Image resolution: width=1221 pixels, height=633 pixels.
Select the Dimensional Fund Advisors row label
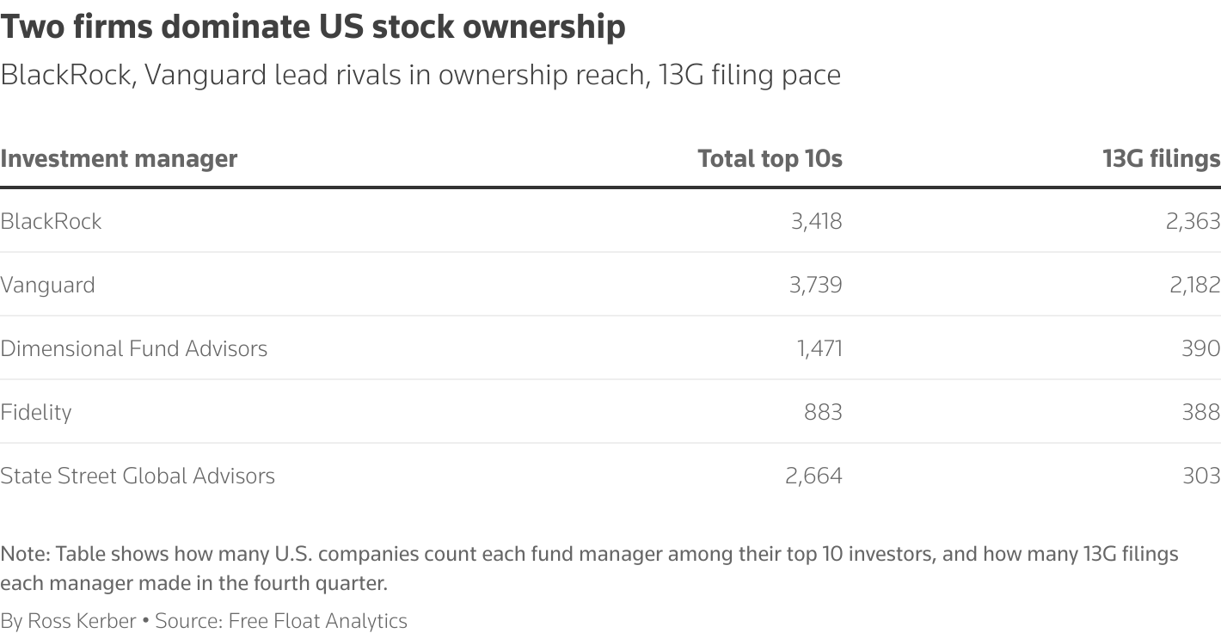tap(133, 348)
